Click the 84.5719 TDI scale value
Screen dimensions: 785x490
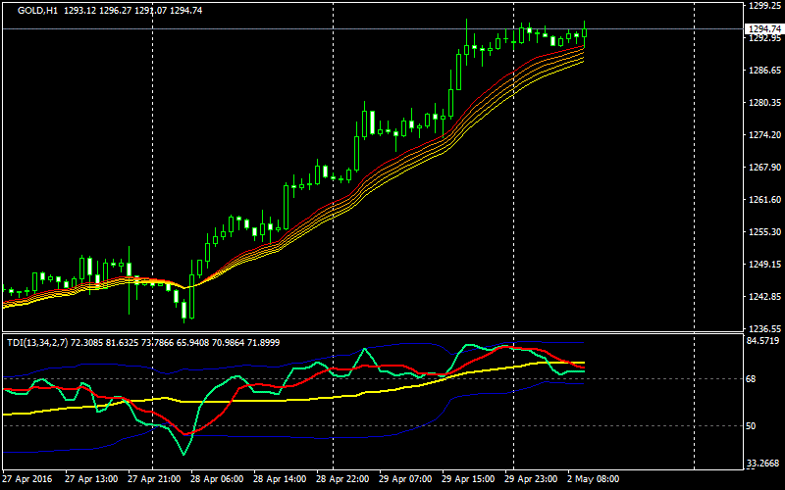(763, 341)
